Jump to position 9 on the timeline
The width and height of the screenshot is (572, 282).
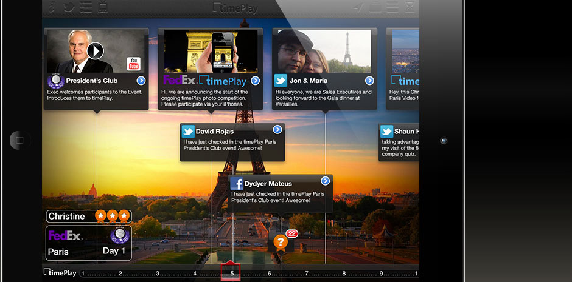click(x=381, y=274)
